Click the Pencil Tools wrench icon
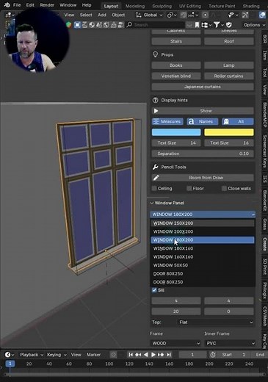This screenshot has width=268, height=382. click(155, 167)
